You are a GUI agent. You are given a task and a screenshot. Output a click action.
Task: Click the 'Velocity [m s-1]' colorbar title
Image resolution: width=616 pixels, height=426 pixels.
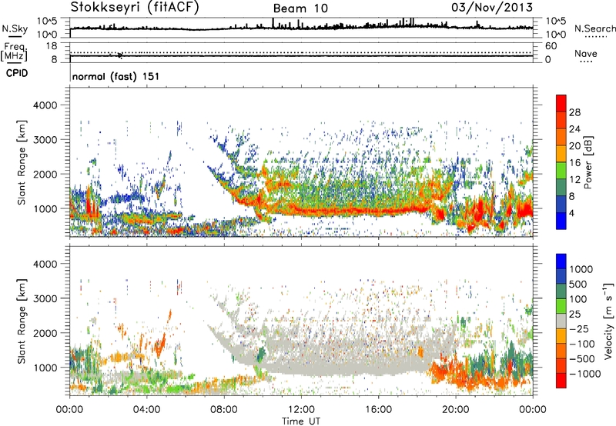tap(608, 321)
